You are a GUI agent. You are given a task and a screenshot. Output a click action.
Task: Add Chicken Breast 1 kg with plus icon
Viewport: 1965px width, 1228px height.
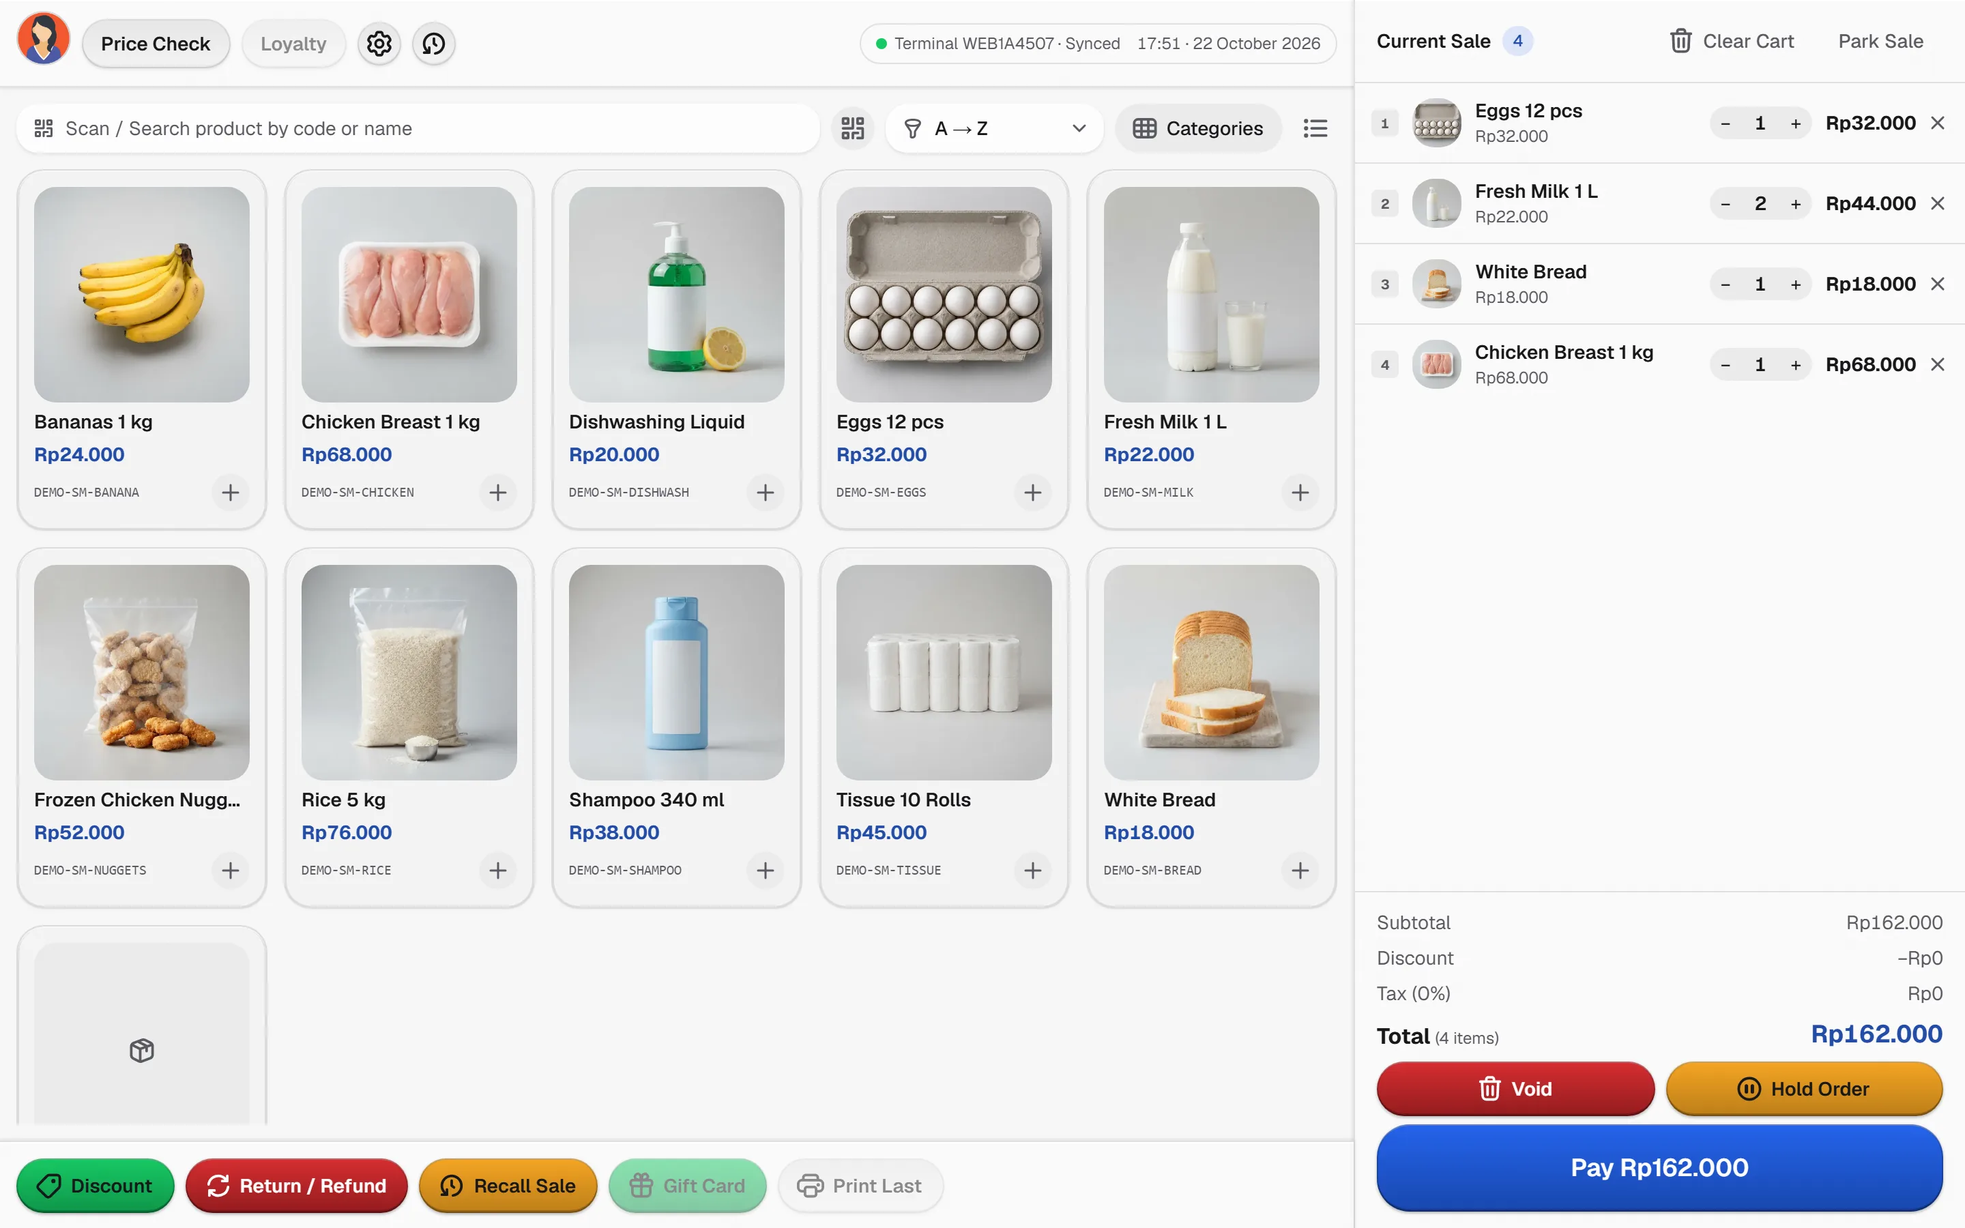coord(498,492)
